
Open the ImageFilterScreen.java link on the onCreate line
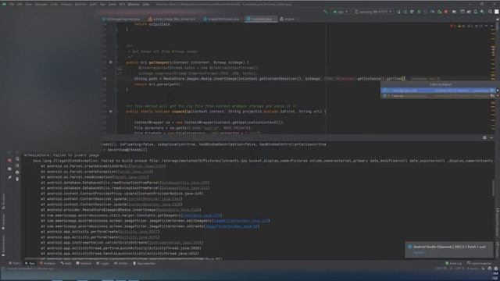click(232, 226)
